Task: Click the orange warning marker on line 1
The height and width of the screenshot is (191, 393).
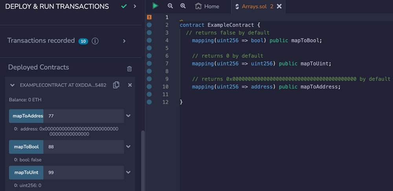Action: coord(149,17)
